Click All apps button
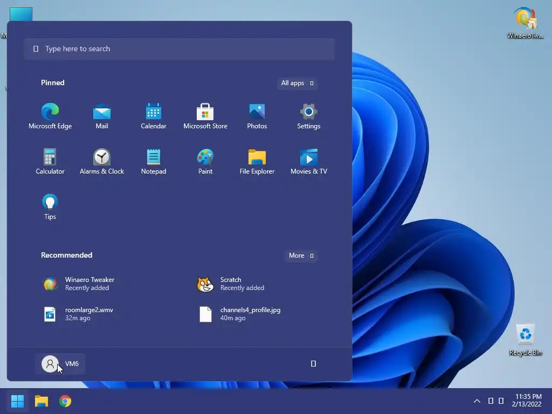Viewport: 552px width, 414px height. coord(297,83)
